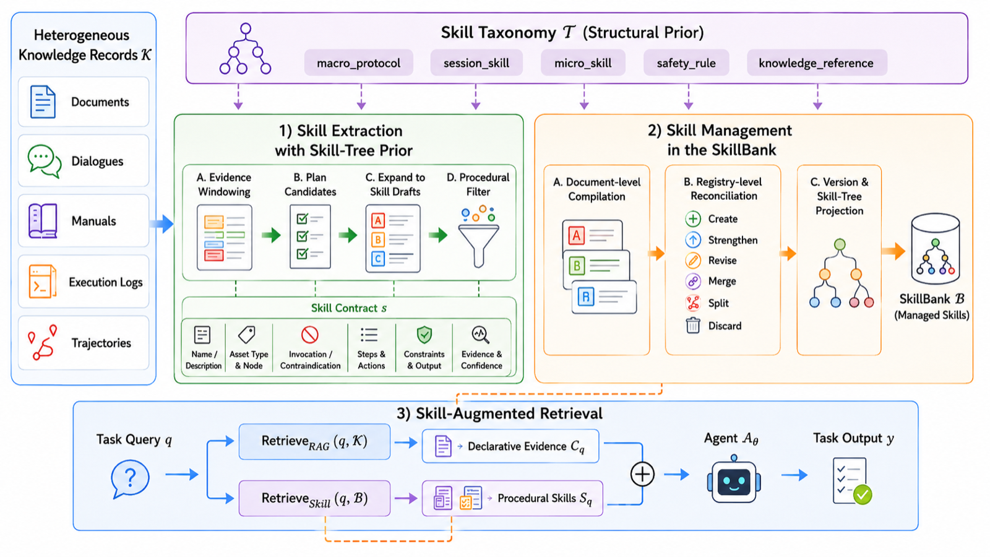Click the 'Execution Logs' text label
This screenshot has width=990, height=557.
pyautogui.click(x=106, y=282)
